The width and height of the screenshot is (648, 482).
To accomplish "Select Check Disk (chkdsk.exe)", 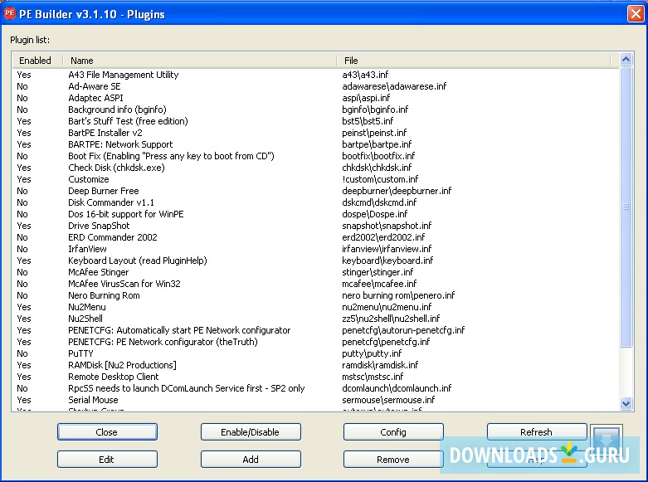I will coord(116,168).
